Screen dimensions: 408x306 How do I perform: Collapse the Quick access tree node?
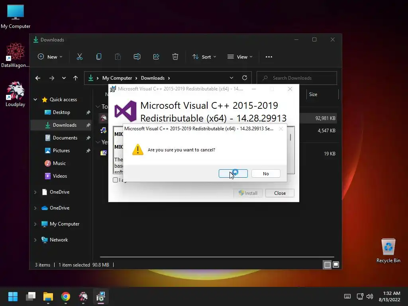35,99
